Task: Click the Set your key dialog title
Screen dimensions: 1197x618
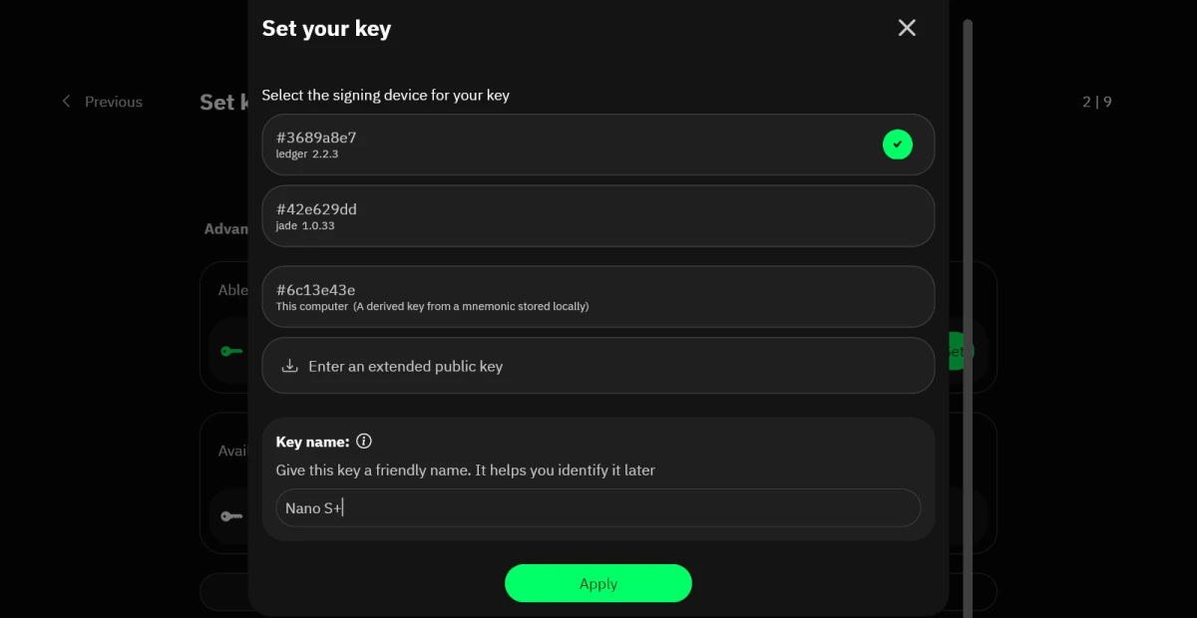Action: click(326, 29)
